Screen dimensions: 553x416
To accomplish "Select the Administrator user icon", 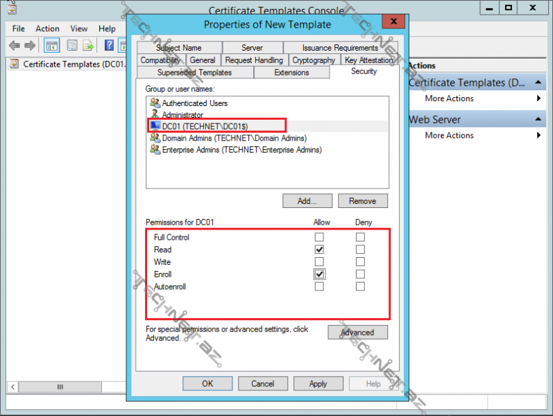I will (x=155, y=114).
